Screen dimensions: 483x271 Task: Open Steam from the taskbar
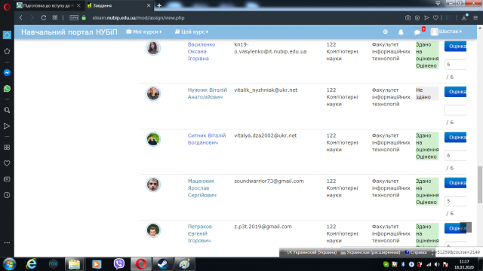(x=163, y=264)
